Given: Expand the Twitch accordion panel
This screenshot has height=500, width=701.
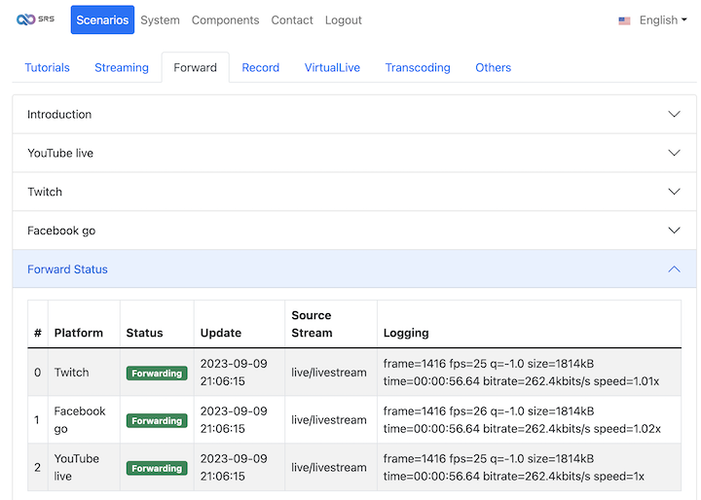Looking at the screenshot, I should pos(353,192).
